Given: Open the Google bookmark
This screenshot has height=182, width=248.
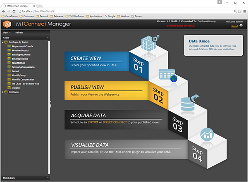Looking at the screenshot, I should coord(110,16).
